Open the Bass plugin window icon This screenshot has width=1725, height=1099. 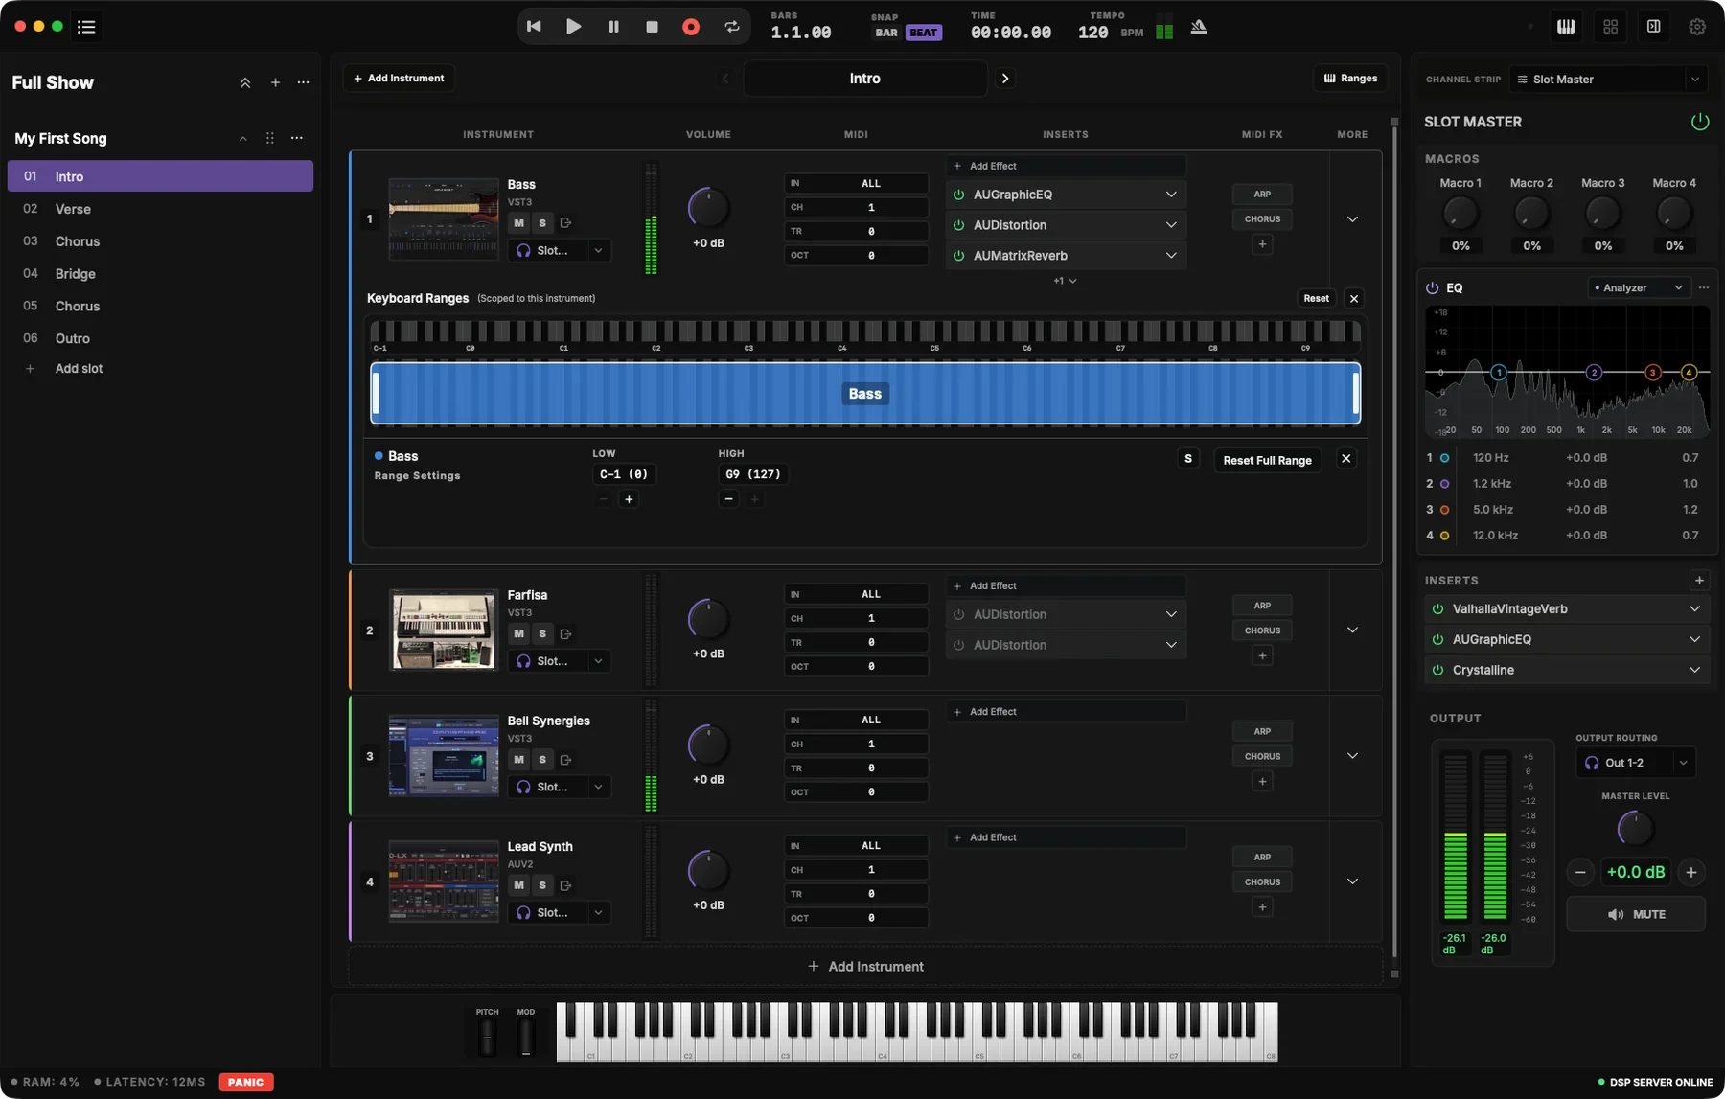pyautogui.click(x=566, y=223)
